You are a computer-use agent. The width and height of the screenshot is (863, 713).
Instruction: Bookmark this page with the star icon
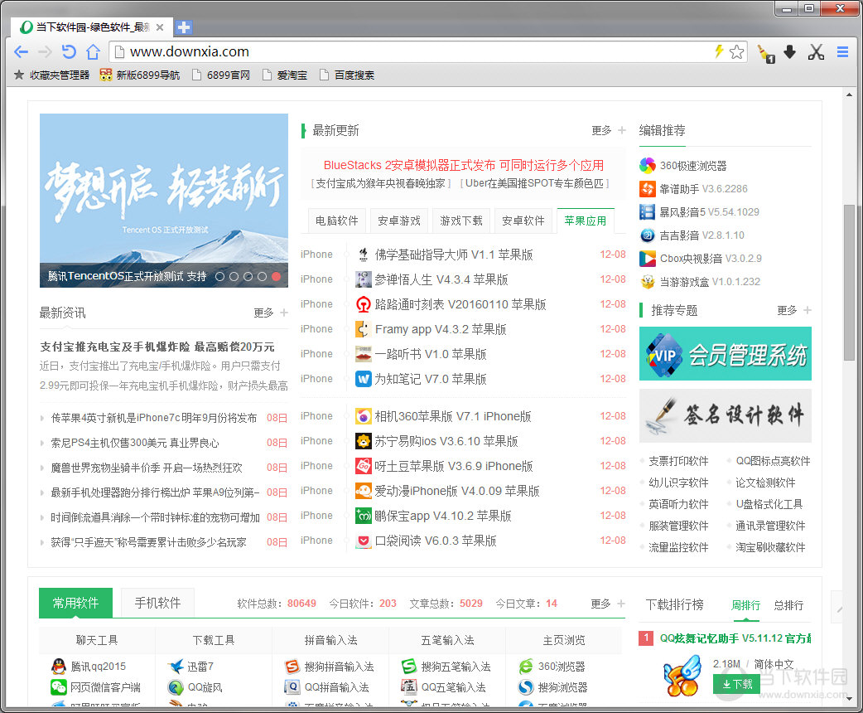[736, 51]
